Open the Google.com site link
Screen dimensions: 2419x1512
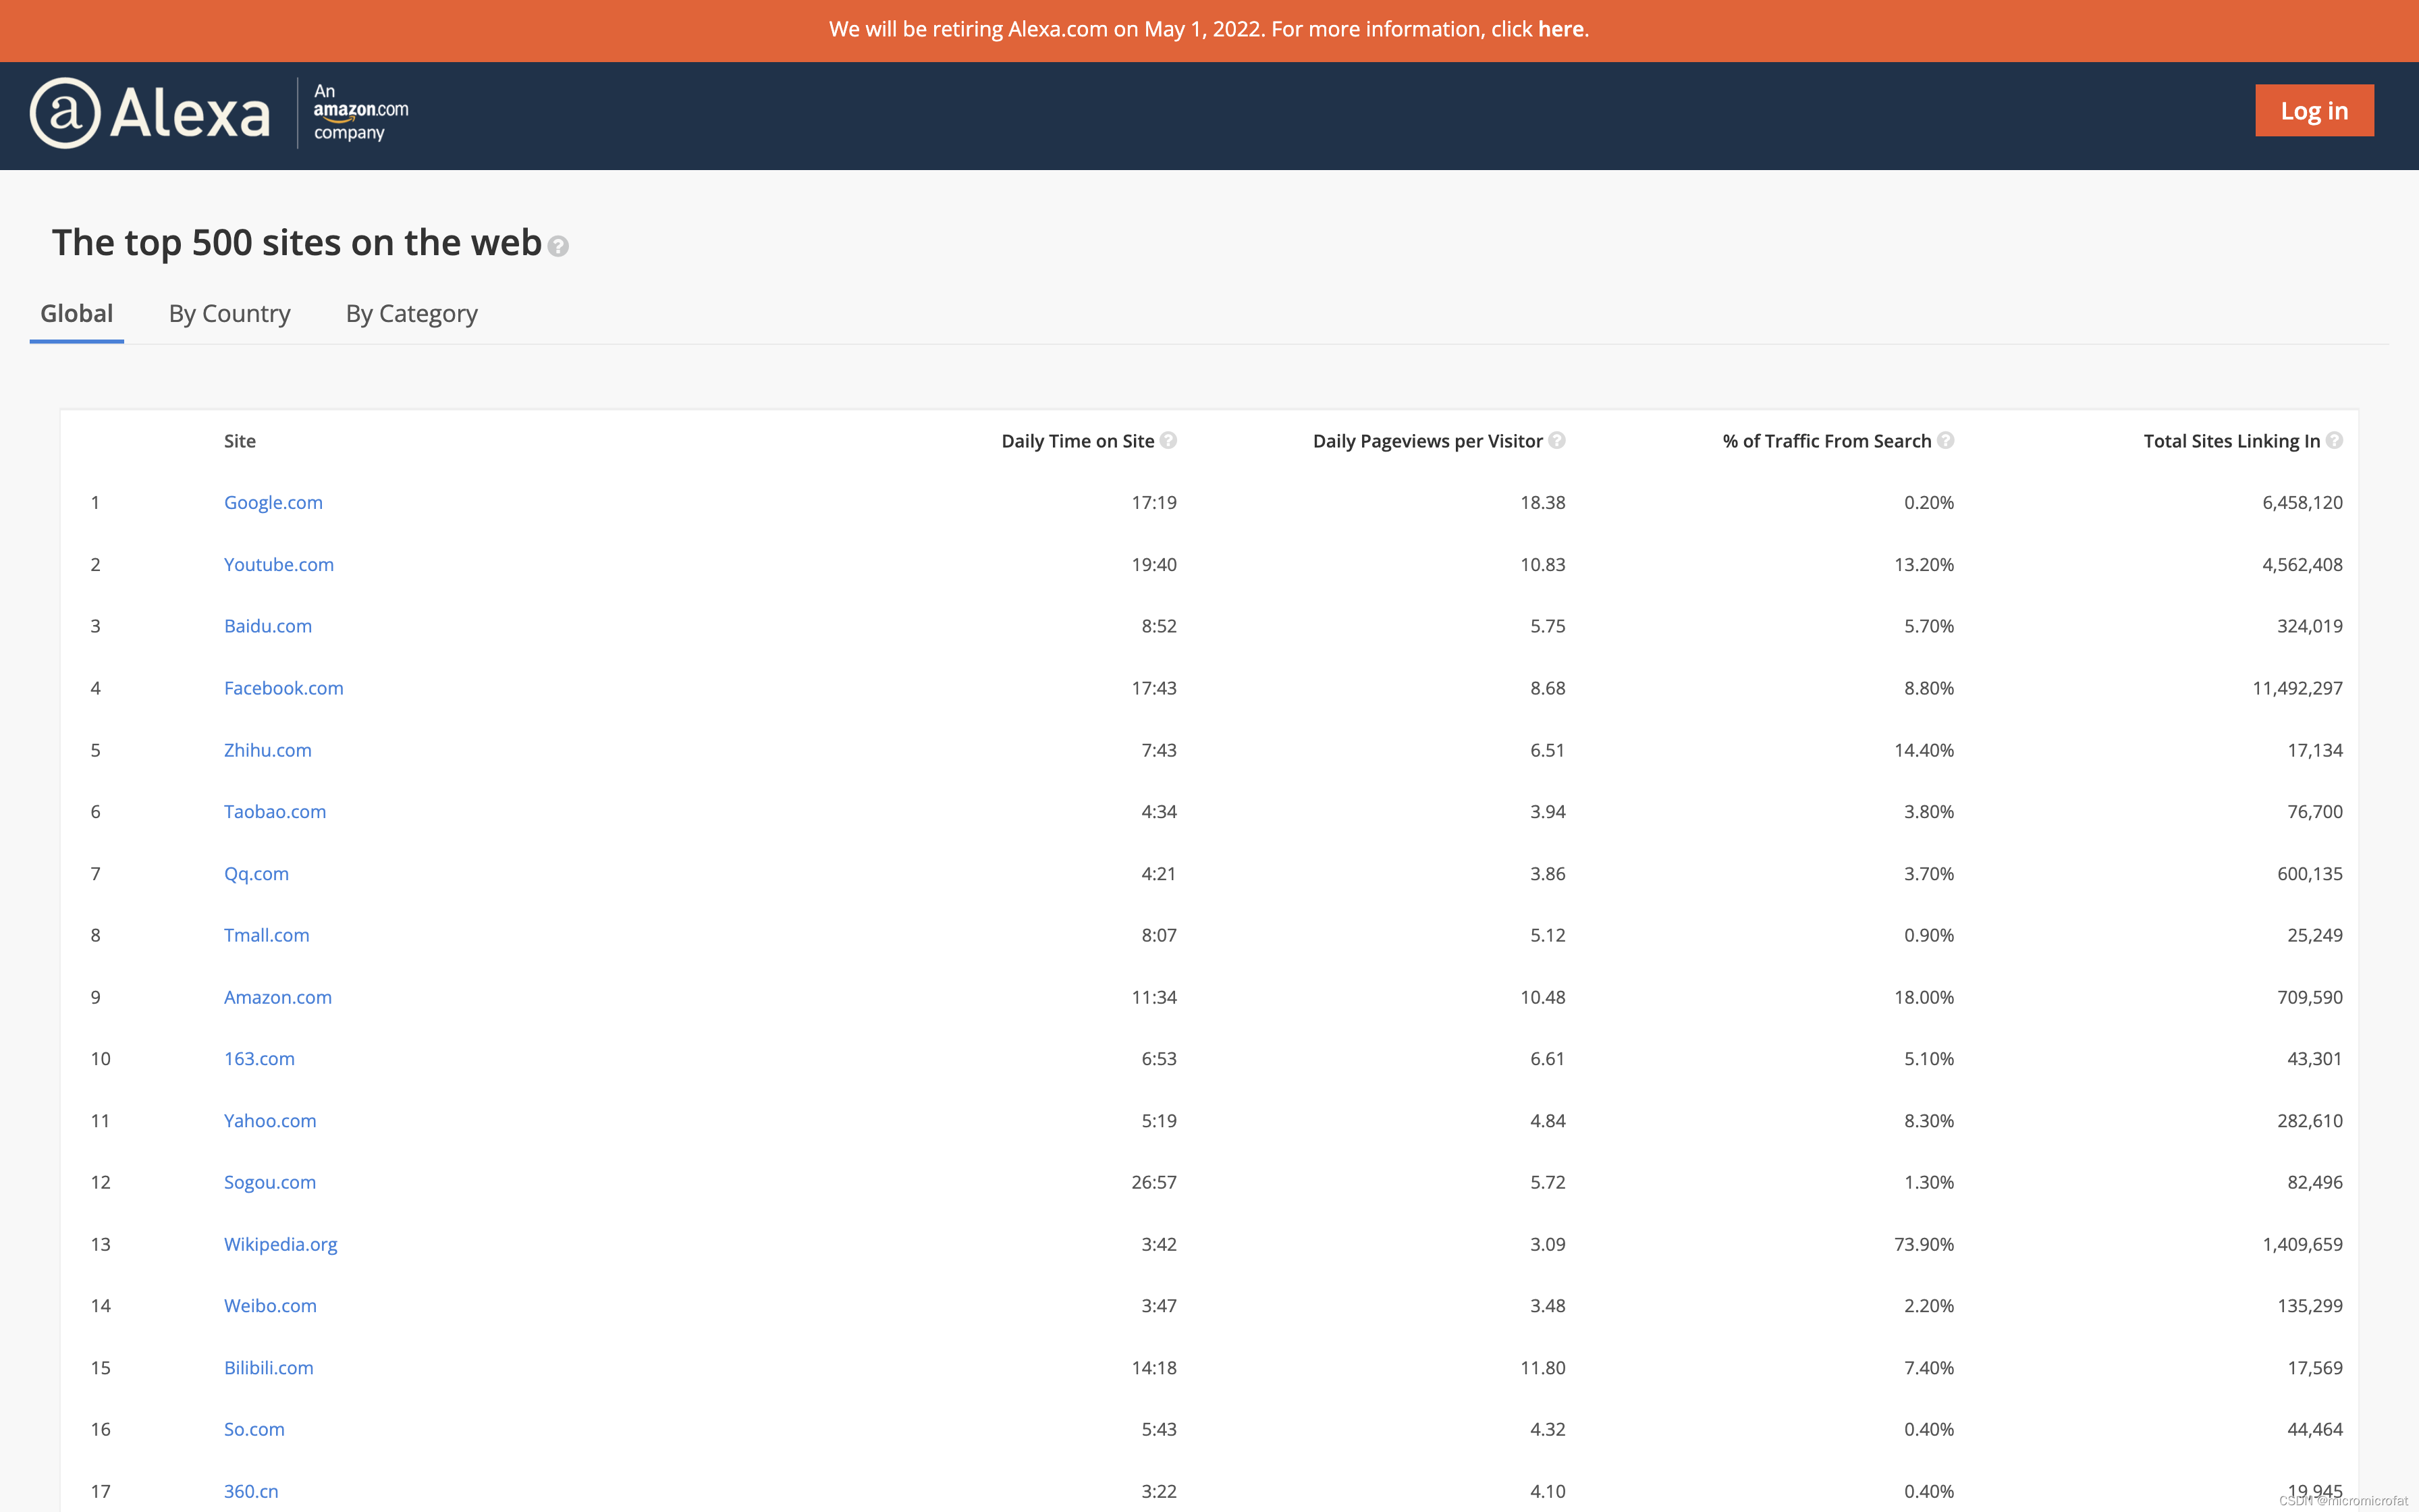tap(273, 502)
